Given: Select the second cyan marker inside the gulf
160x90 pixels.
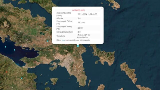Looking at the screenshot, I should (14, 50).
